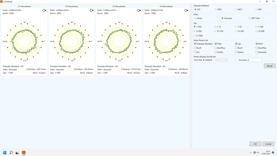Open the Windows Start menu
Viewport: 277px width, 156px height.
[5, 152]
